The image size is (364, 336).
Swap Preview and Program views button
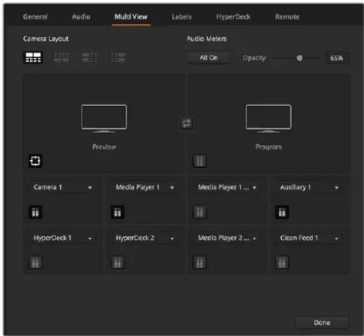[187, 123]
